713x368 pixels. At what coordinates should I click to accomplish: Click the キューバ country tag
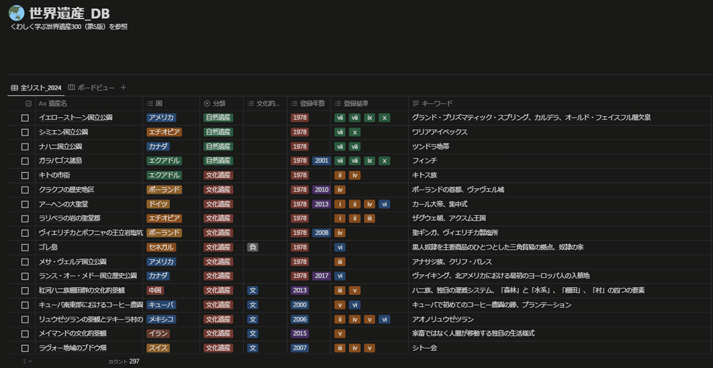(x=162, y=304)
